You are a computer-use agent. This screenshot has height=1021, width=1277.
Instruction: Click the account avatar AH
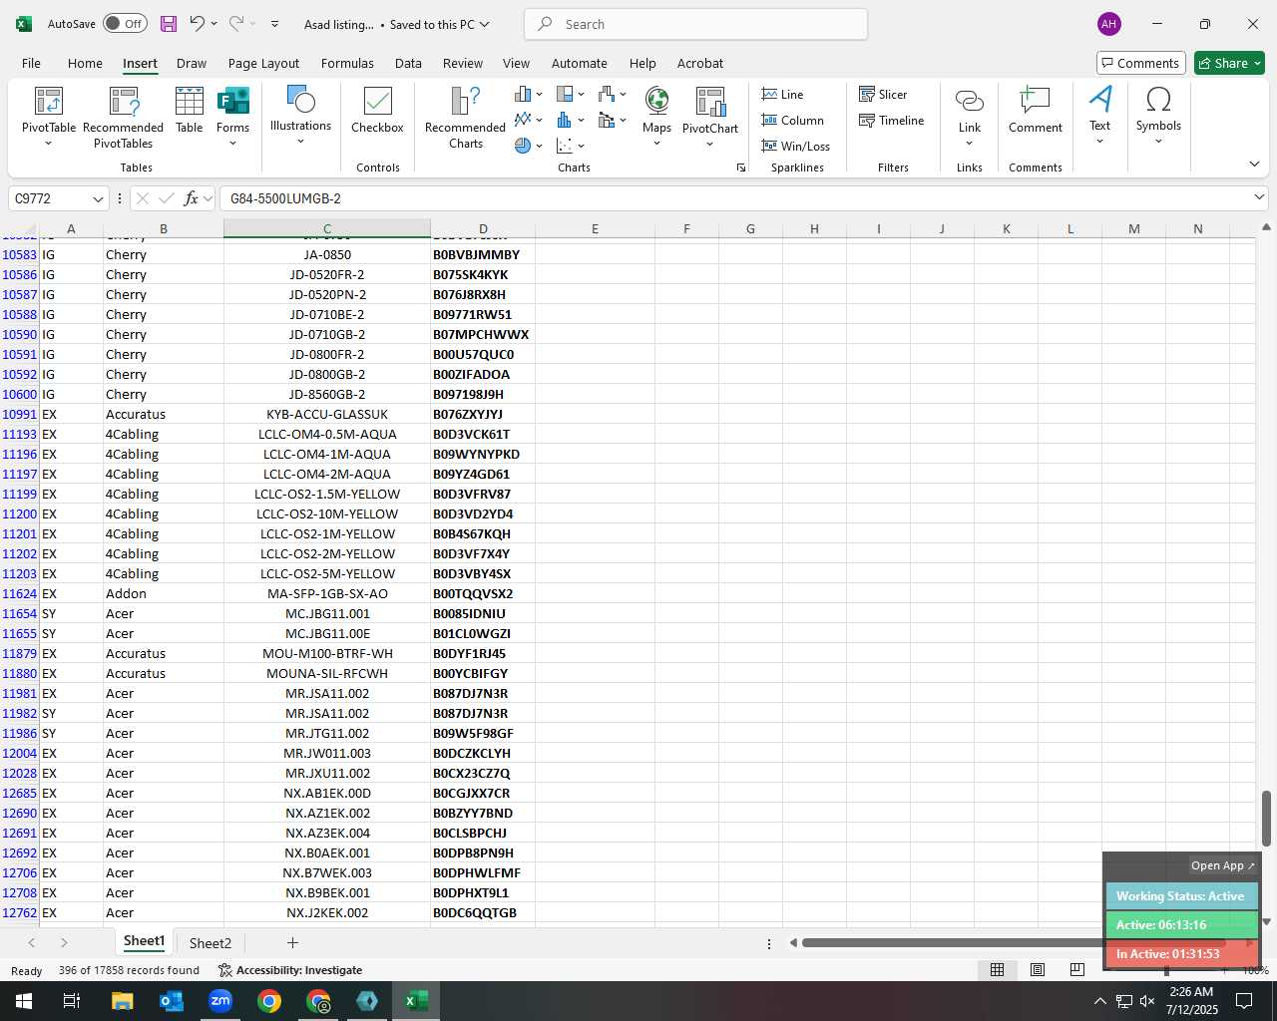coord(1108,24)
